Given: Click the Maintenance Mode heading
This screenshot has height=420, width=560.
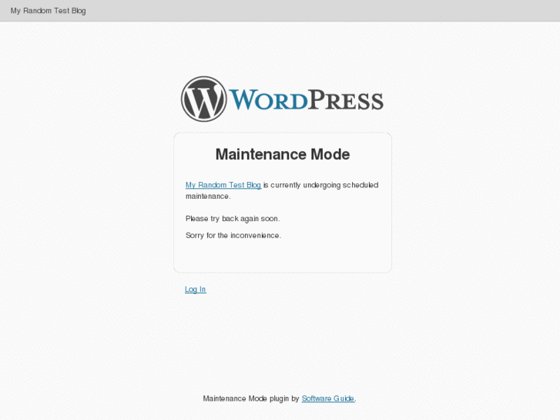Looking at the screenshot, I should tap(283, 154).
